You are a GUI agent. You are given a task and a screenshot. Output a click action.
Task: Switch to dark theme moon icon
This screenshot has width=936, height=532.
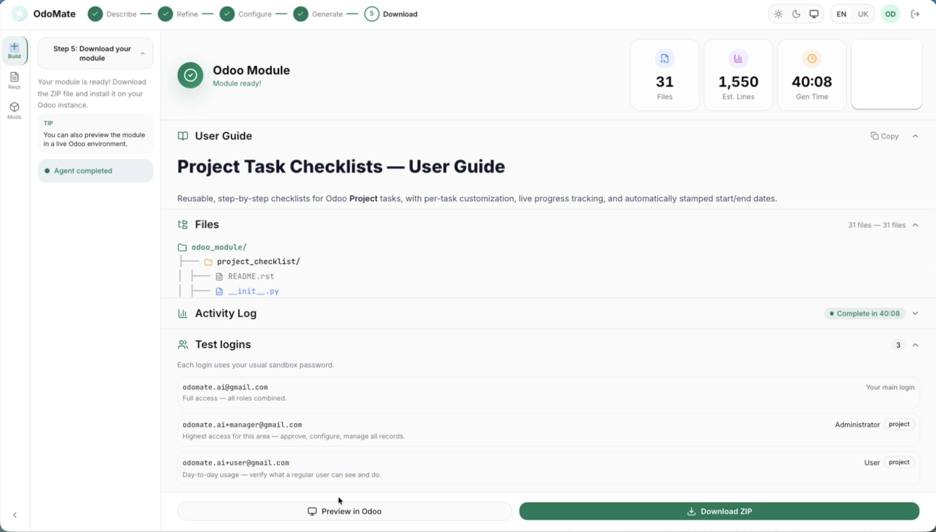tap(796, 14)
